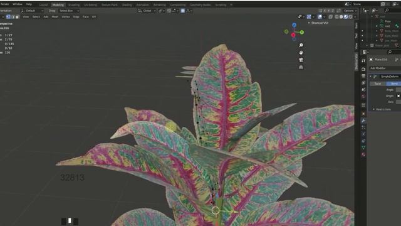
Task: Select Pose row in the outliner
Action: (387, 21)
